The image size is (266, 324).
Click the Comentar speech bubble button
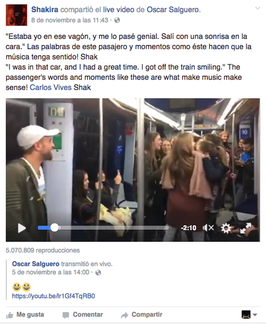point(82,315)
